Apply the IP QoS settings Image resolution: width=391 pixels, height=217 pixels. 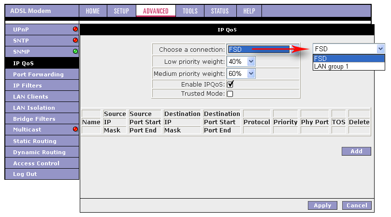coord(322,205)
